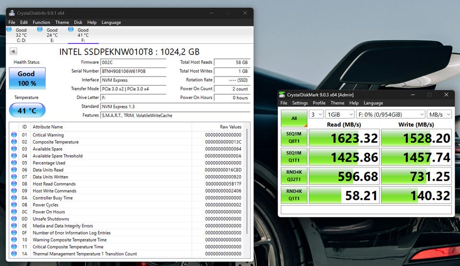Click the Serial Number field

[134, 71]
